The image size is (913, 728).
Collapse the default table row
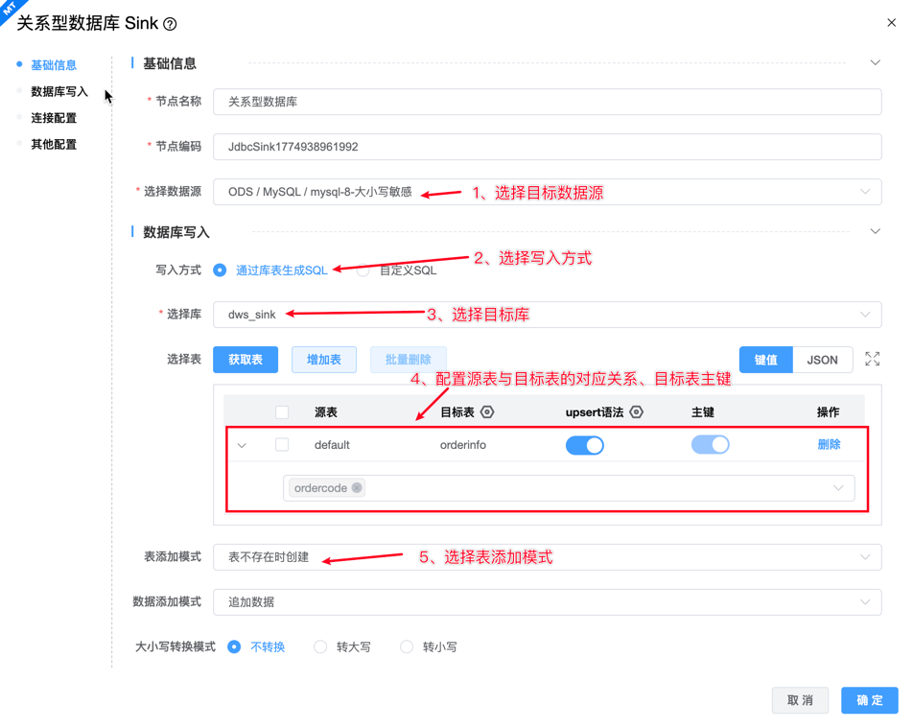(242, 445)
